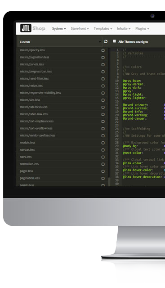Open file normalize.less

(x=29, y=164)
